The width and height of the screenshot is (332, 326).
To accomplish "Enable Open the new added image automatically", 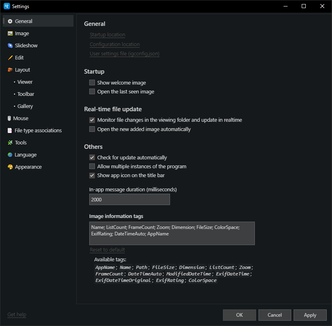I will point(92,129).
